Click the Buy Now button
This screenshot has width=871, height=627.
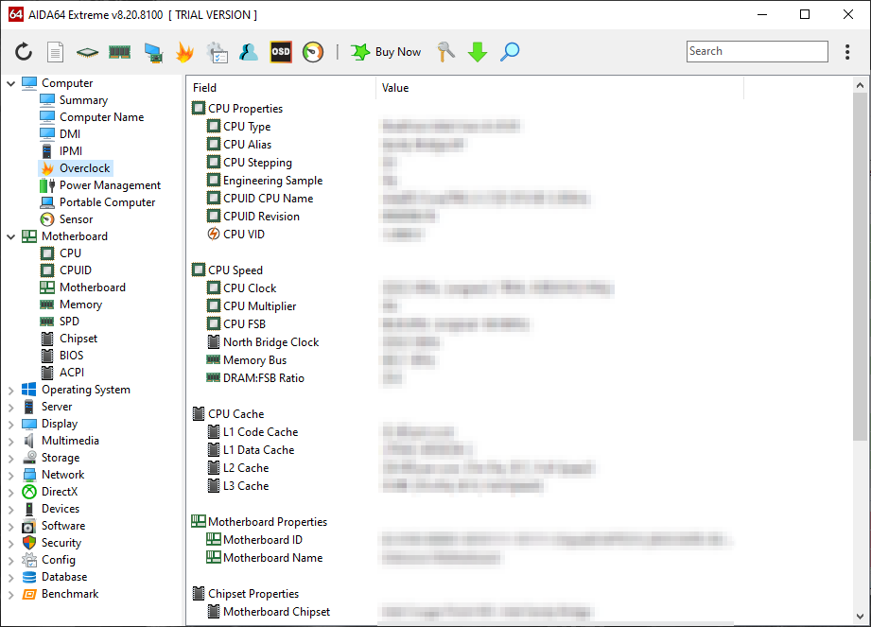point(386,52)
